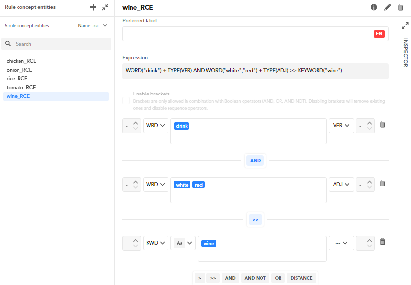This screenshot has width=411, height=285.
Task: Click the Search entities field
Action: [x=56, y=44]
